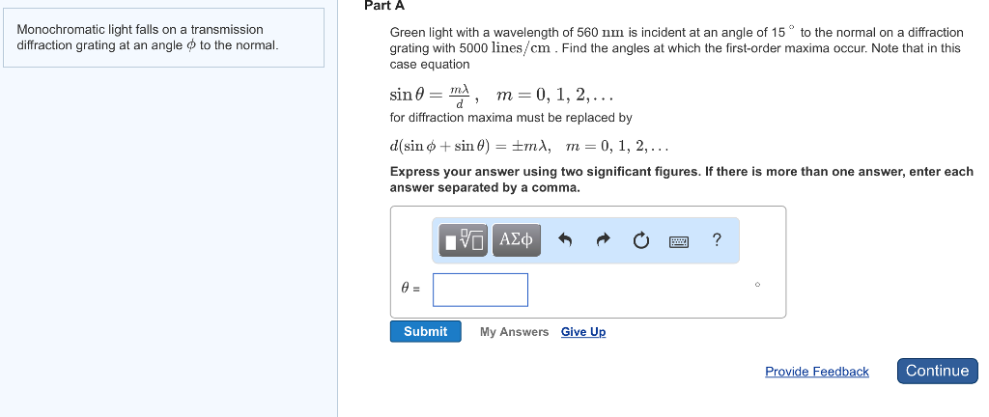Click the undo arrow icon
The width and height of the screenshot is (989, 417).
click(x=567, y=241)
